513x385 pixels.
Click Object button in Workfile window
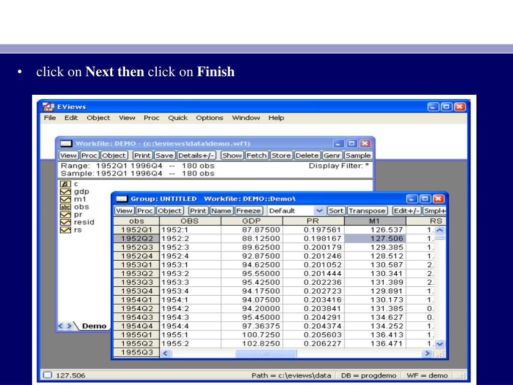pos(114,155)
